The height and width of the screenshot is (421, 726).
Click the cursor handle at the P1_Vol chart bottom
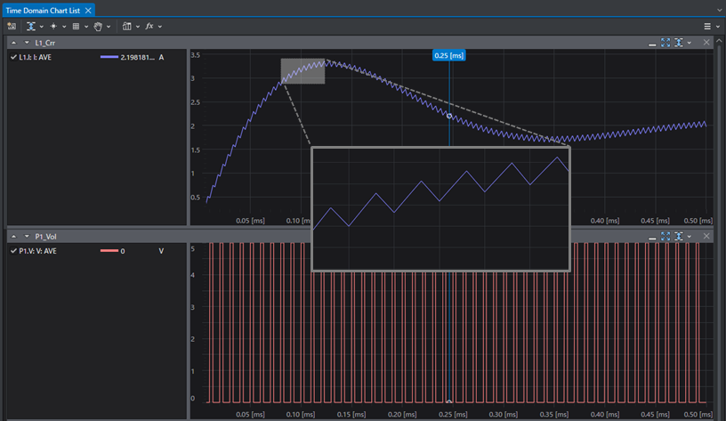click(449, 401)
